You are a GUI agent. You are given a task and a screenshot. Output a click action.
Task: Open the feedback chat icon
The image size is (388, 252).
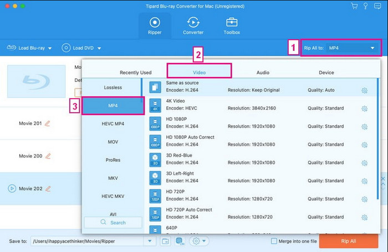[x=377, y=6]
